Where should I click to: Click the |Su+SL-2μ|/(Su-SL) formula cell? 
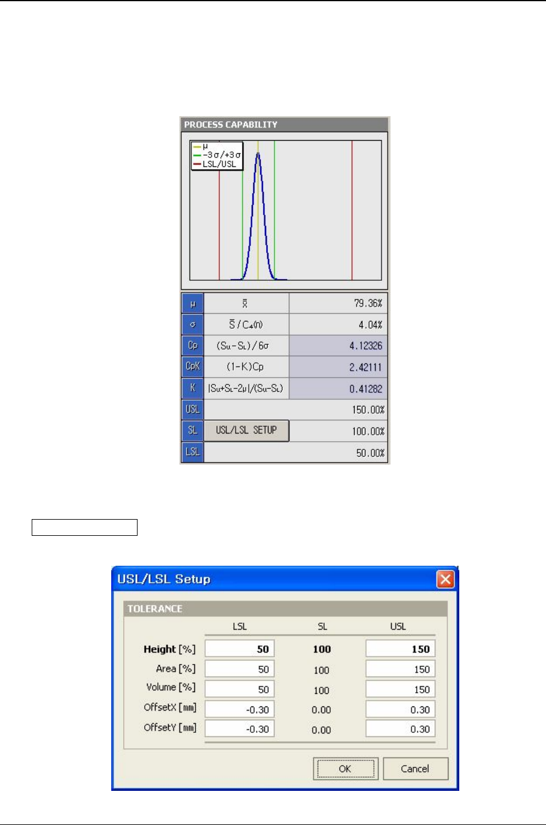[x=246, y=388]
